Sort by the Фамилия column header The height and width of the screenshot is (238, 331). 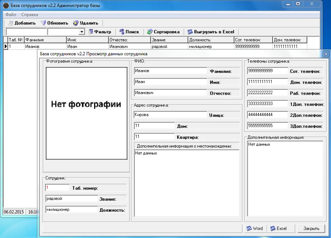pos(45,40)
